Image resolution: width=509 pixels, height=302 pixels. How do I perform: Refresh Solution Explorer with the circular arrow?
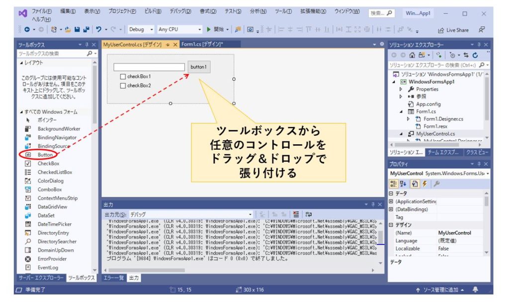(475, 55)
